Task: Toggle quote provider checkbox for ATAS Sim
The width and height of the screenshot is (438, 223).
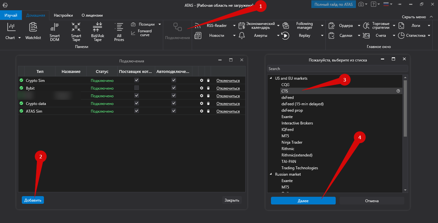Action: [x=137, y=111]
